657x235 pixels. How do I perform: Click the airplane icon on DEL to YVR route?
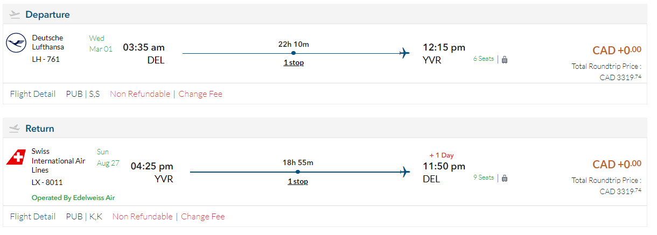pyautogui.click(x=404, y=53)
